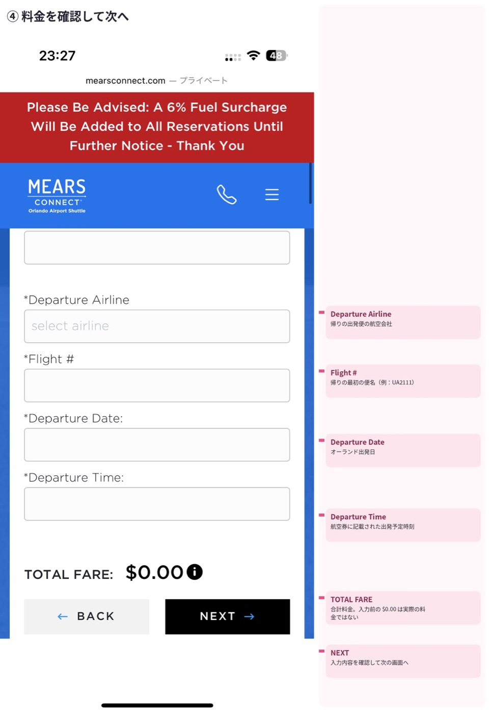This screenshot has height=714, width=490.
Task: Tap the battery indicator icon
Action: tap(277, 56)
